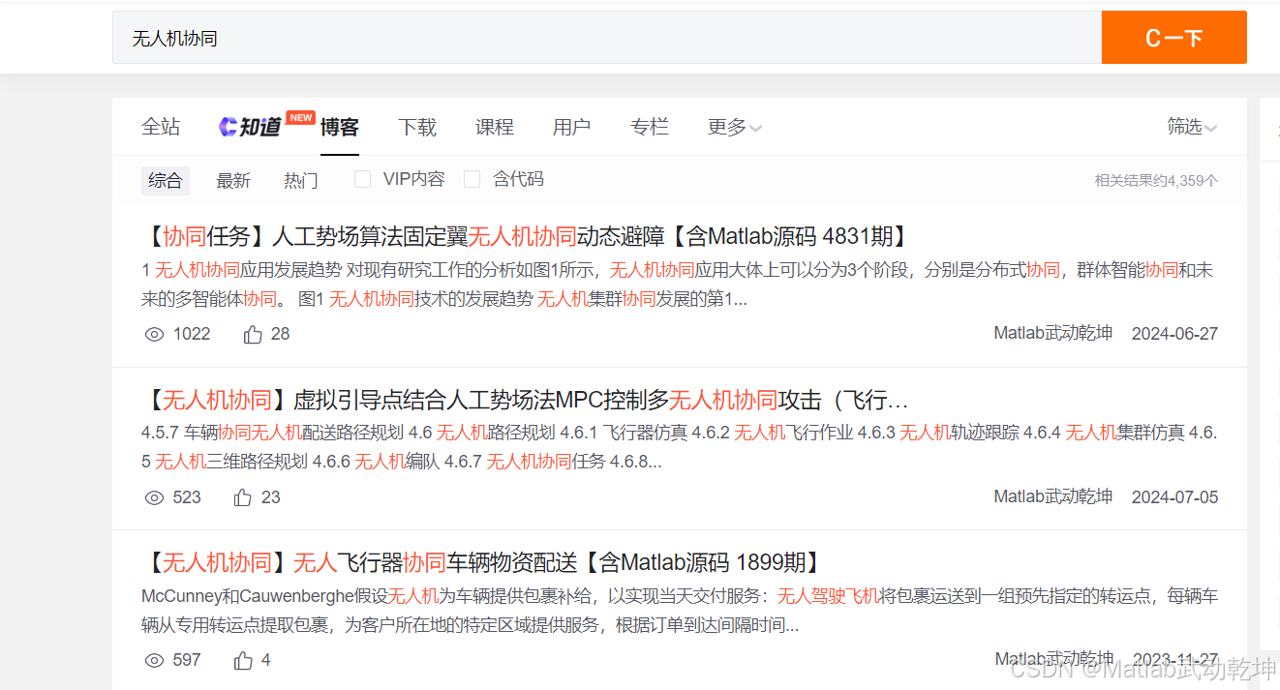The height and width of the screenshot is (690, 1280).
Task: Switch to the 下载 tab
Action: [417, 127]
